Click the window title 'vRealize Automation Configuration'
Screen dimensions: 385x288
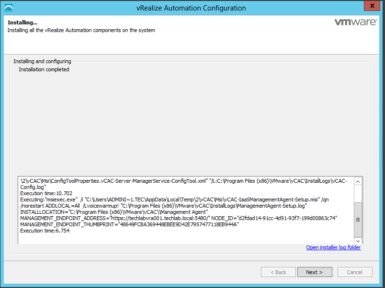tap(191, 8)
